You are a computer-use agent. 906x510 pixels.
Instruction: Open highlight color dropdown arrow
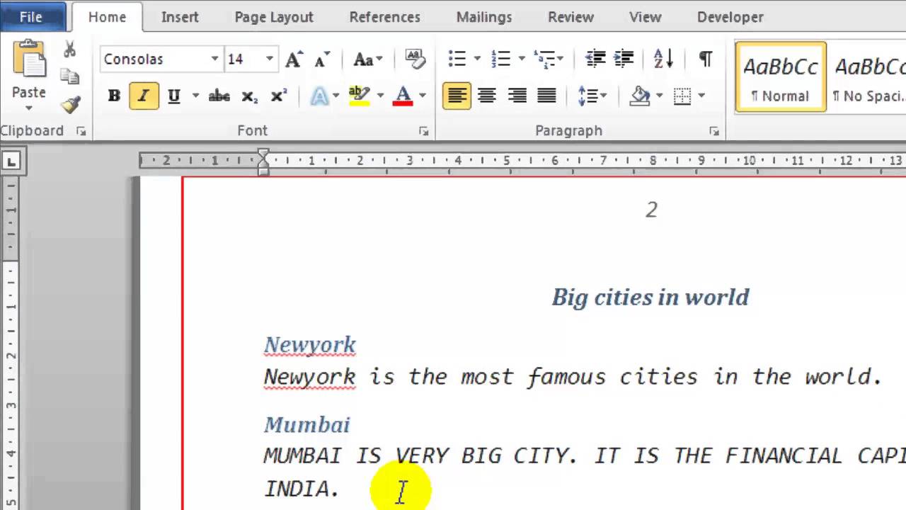click(x=380, y=96)
